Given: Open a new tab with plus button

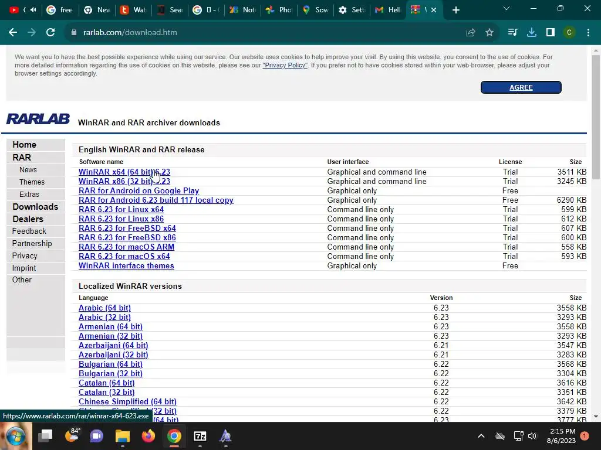Looking at the screenshot, I should click(x=455, y=11).
